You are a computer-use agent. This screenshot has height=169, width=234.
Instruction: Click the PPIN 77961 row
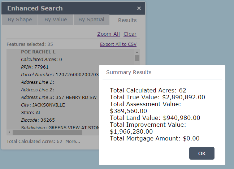click(35, 67)
